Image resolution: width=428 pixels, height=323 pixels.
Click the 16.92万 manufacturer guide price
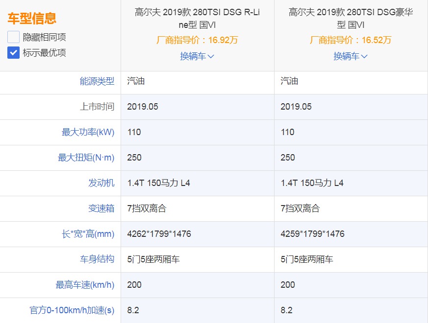[x=197, y=40]
